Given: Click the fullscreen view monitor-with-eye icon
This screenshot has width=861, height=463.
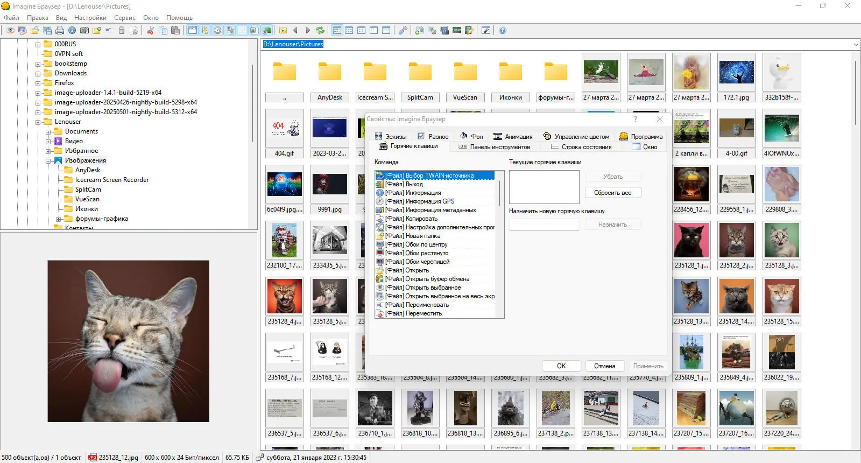Looking at the screenshot, I should coord(23,30).
